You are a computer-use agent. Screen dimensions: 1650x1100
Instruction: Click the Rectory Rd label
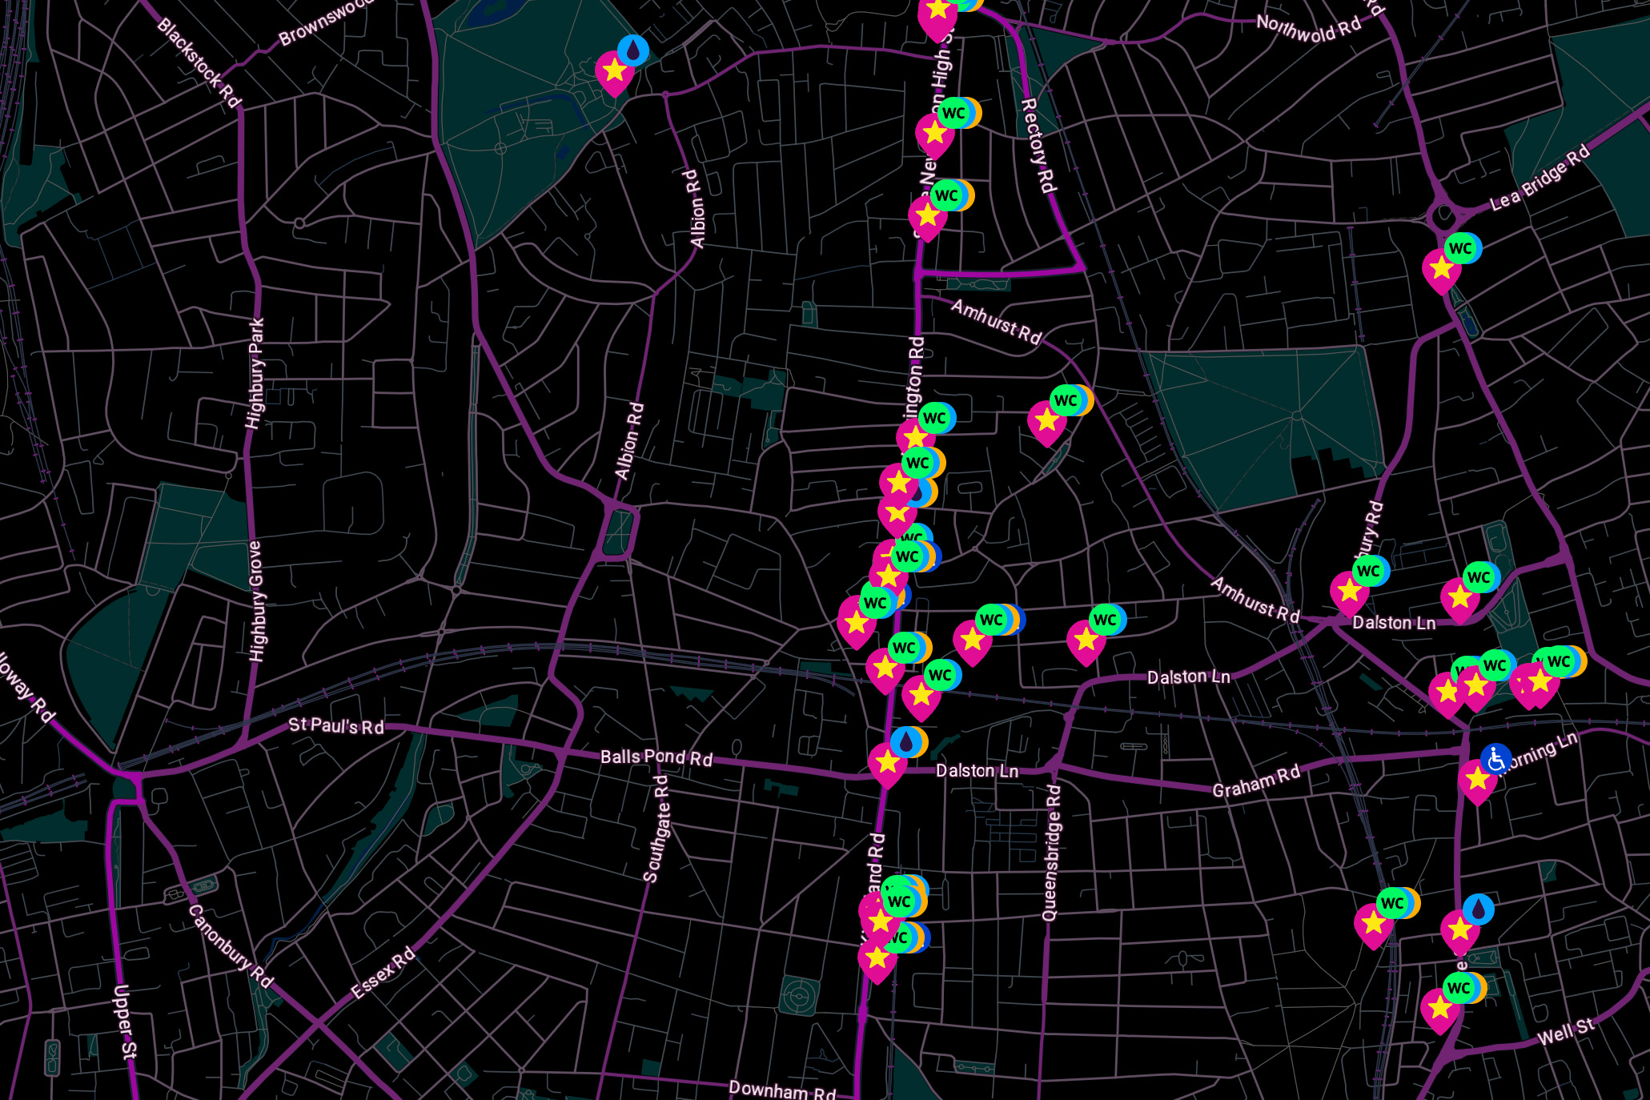[1038, 146]
